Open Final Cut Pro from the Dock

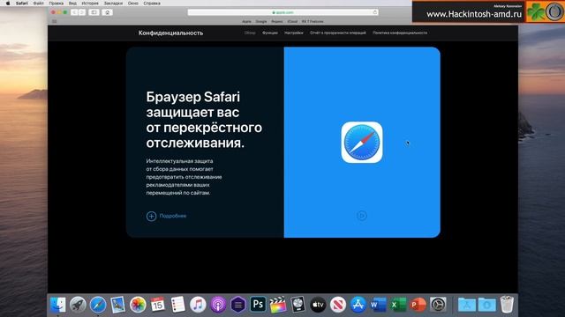pos(278,305)
